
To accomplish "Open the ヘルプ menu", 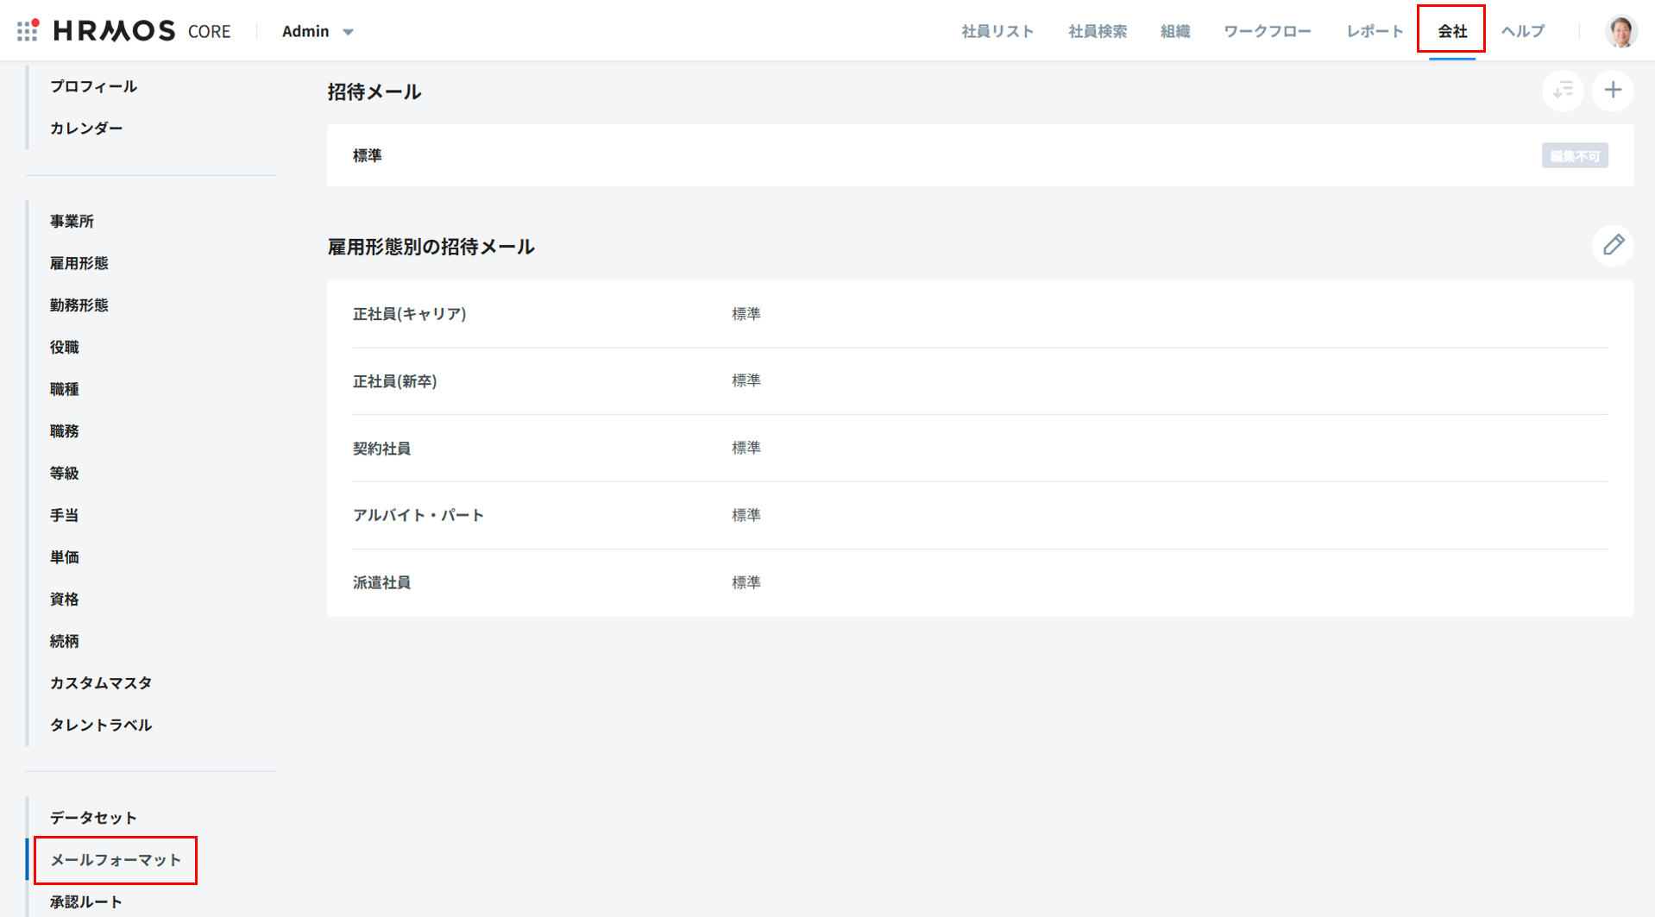I will point(1522,31).
